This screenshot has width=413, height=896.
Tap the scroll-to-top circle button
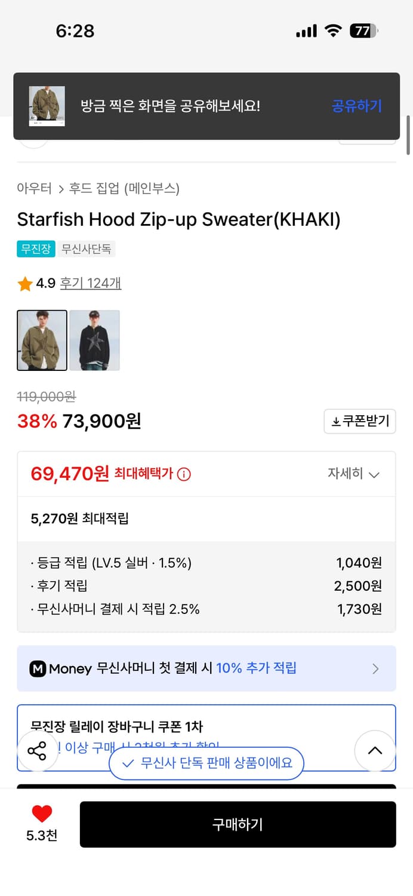click(x=375, y=751)
